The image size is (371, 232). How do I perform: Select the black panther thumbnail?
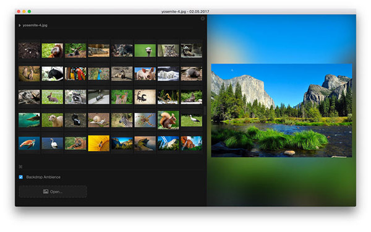click(53, 74)
